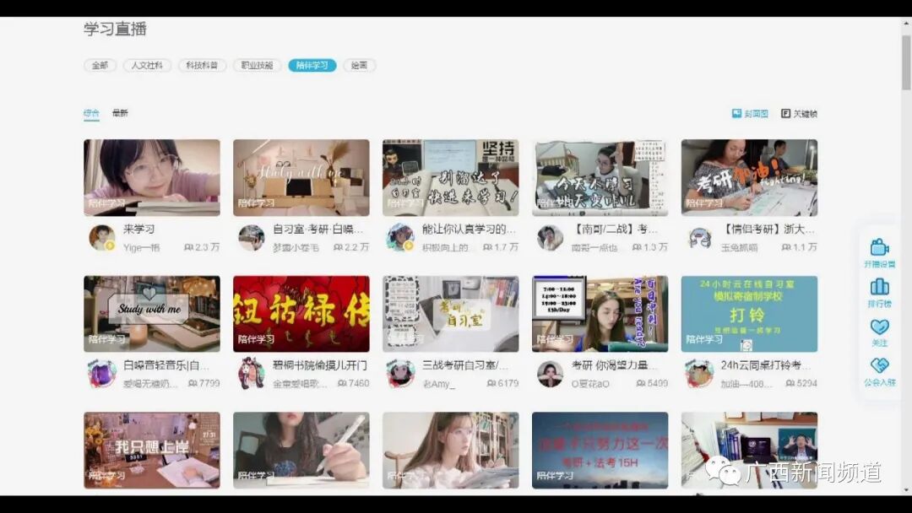Click avatar of 玉兔抓嘀 streamer
912x513 pixels.
[x=700, y=238]
